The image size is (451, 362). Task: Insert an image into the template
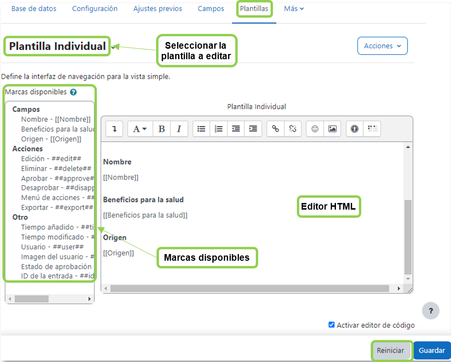(x=332, y=129)
